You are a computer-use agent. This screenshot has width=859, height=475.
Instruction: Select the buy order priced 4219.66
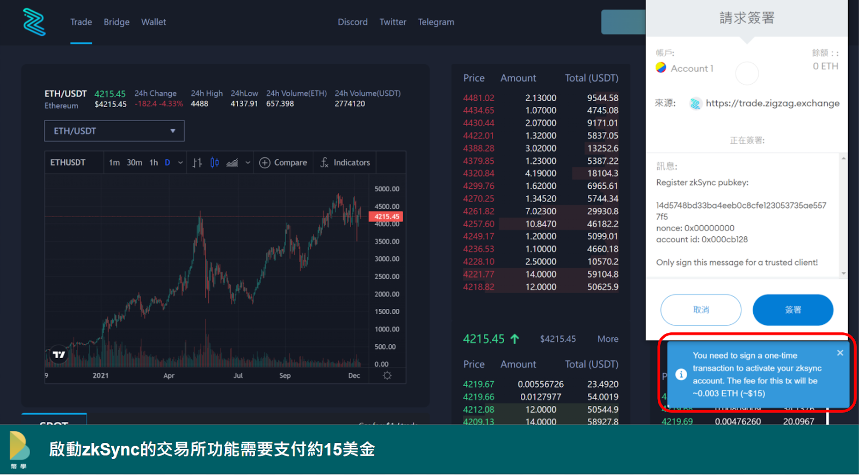pyautogui.click(x=541, y=397)
